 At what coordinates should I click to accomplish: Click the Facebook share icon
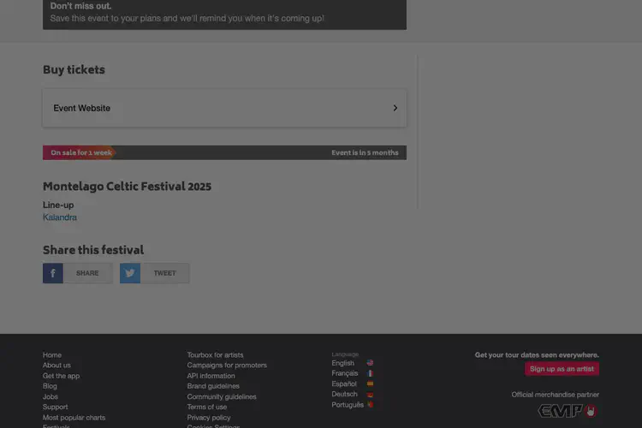click(x=53, y=273)
